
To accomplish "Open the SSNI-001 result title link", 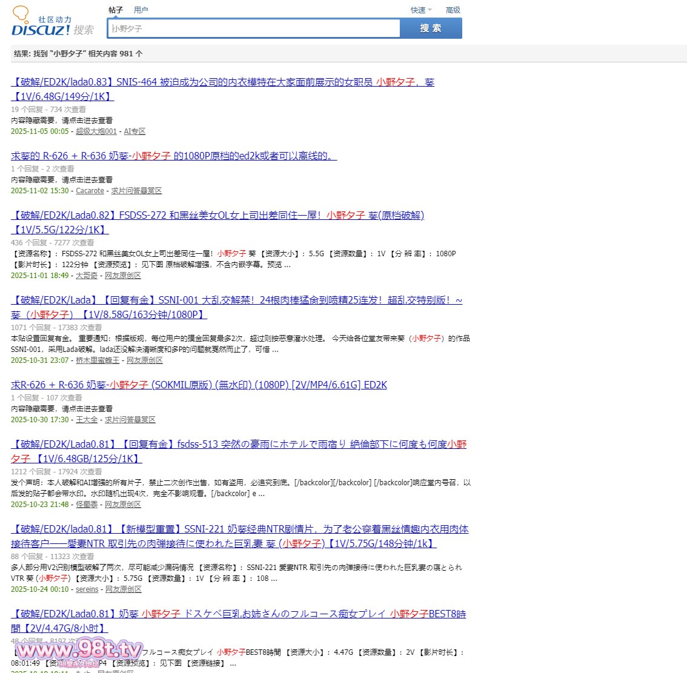I will (x=236, y=300).
